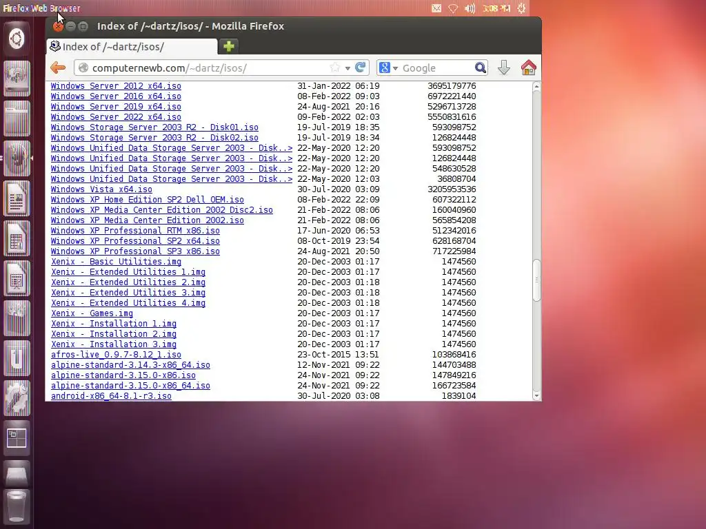Open Unified Data Storage link sized 548630528
The image size is (706, 529).
(x=172, y=169)
